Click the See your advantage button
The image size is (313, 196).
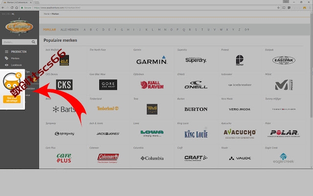(12, 99)
